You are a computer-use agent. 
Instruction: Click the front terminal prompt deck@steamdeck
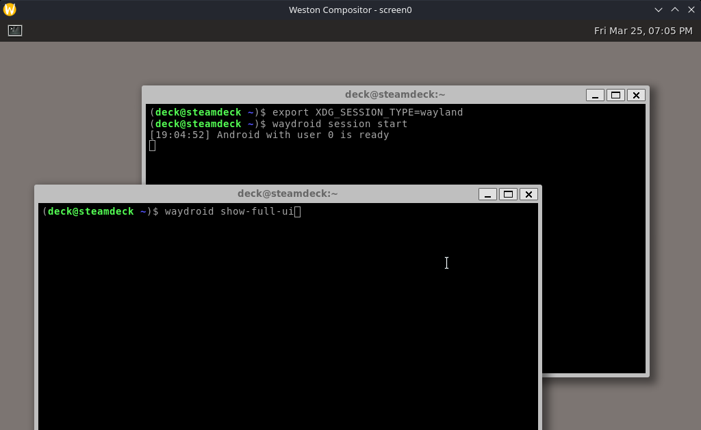click(x=91, y=212)
